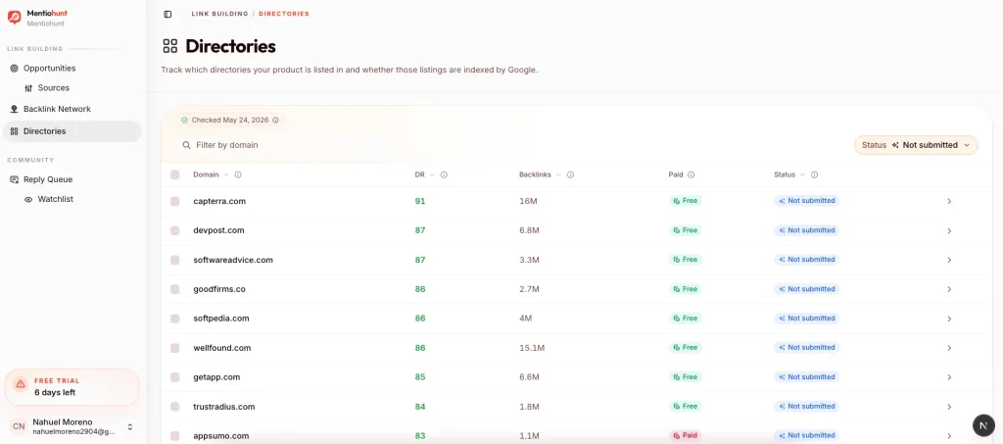Open goodfirms.co row arrow
This screenshot has width=1003, height=444.
tap(949, 290)
